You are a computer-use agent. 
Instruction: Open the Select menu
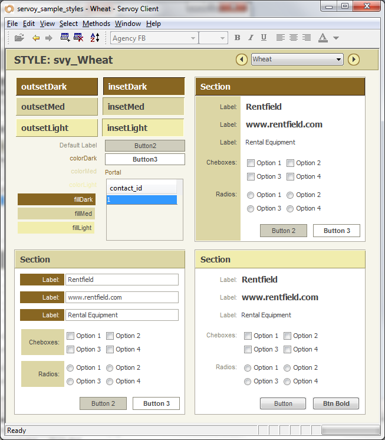(x=68, y=24)
